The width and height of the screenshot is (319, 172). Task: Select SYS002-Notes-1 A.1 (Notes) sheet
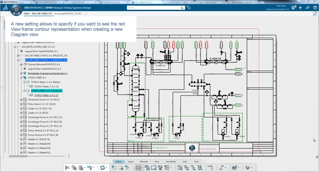pyautogui.click(x=46, y=82)
